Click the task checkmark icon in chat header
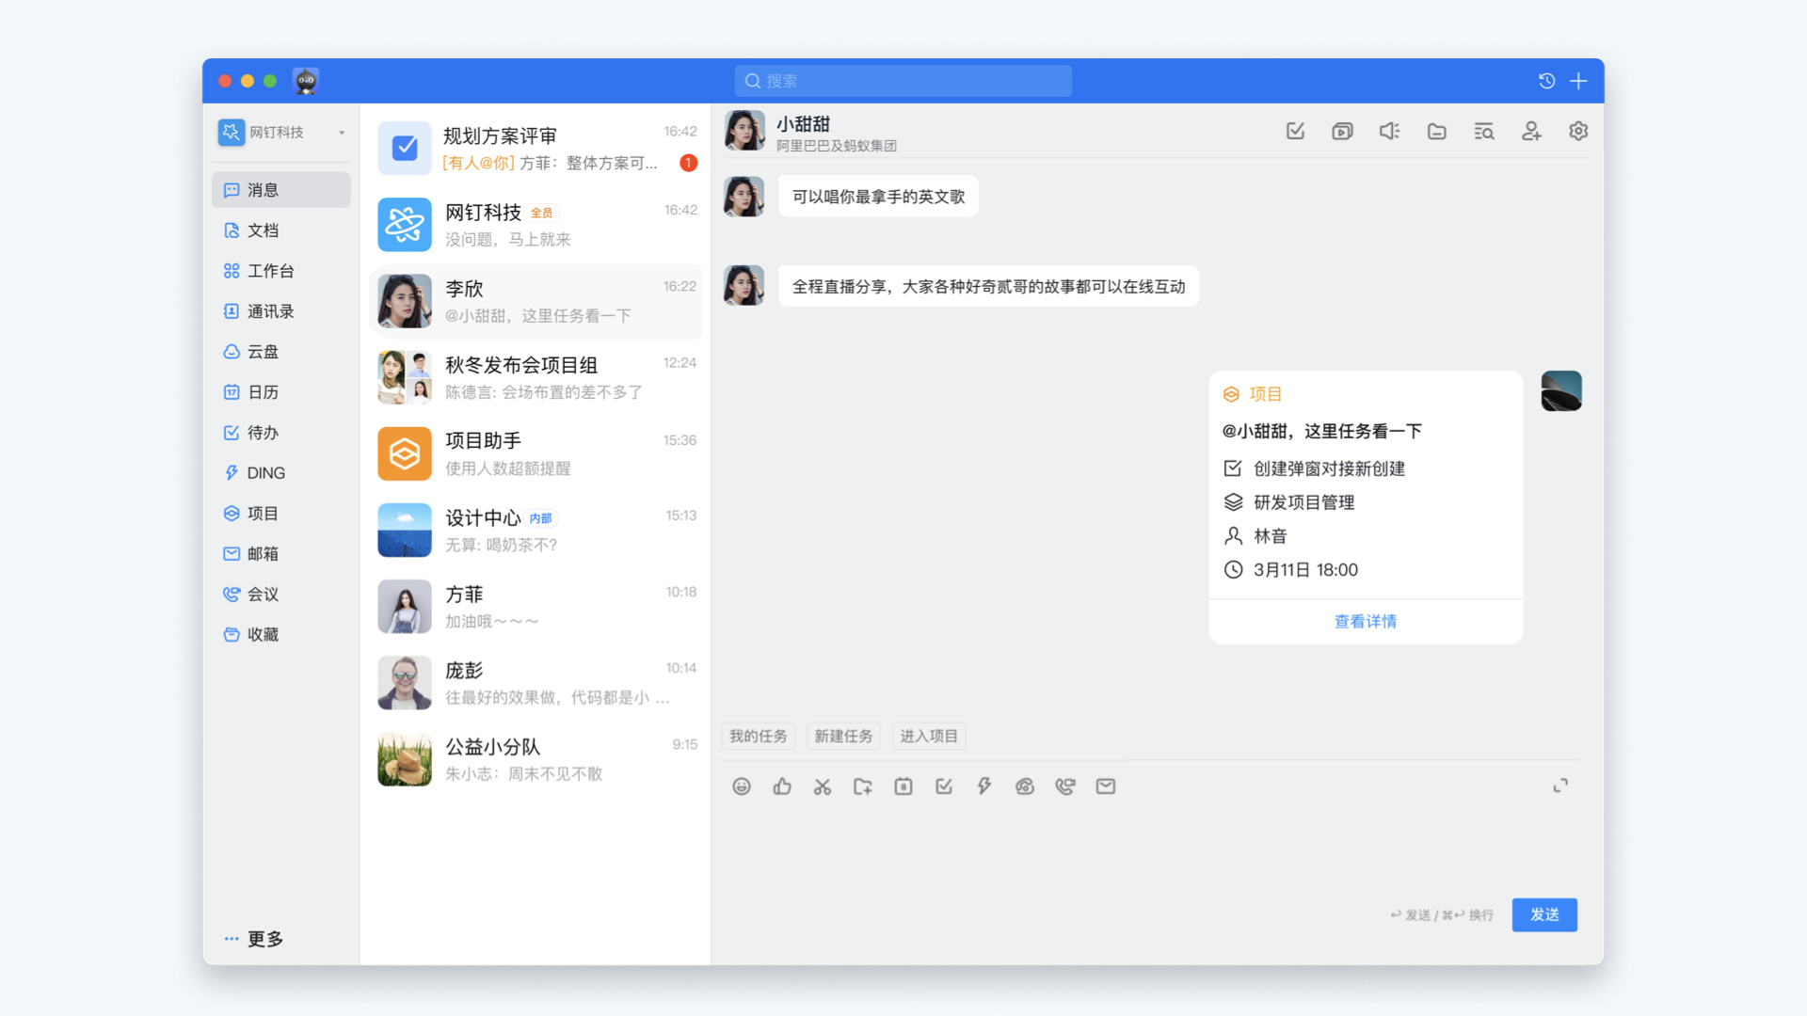1807x1016 pixels. [1295, 132]
